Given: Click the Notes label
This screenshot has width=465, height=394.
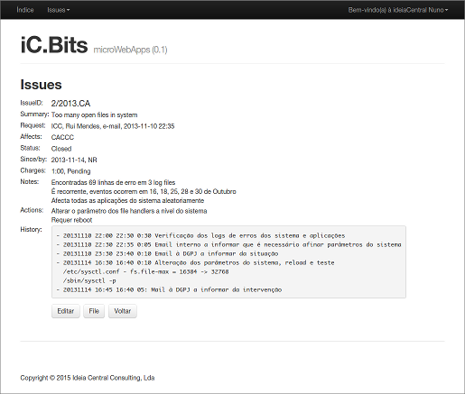Looking at the screenshot, I should [30, 181].
